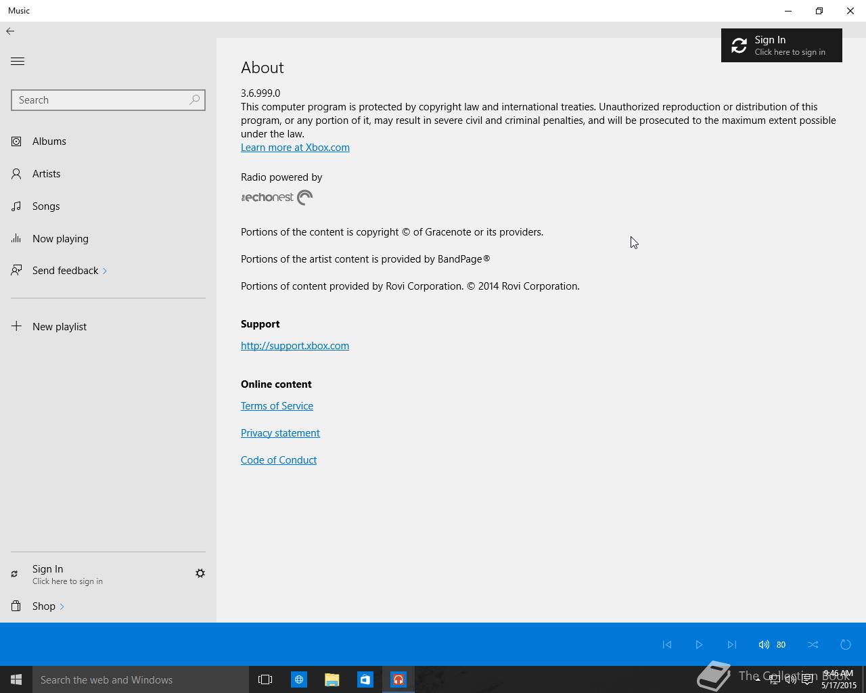Open the Privacy statement link
The height and width of the screenshot is (693, 866).
tap(280, 433)
